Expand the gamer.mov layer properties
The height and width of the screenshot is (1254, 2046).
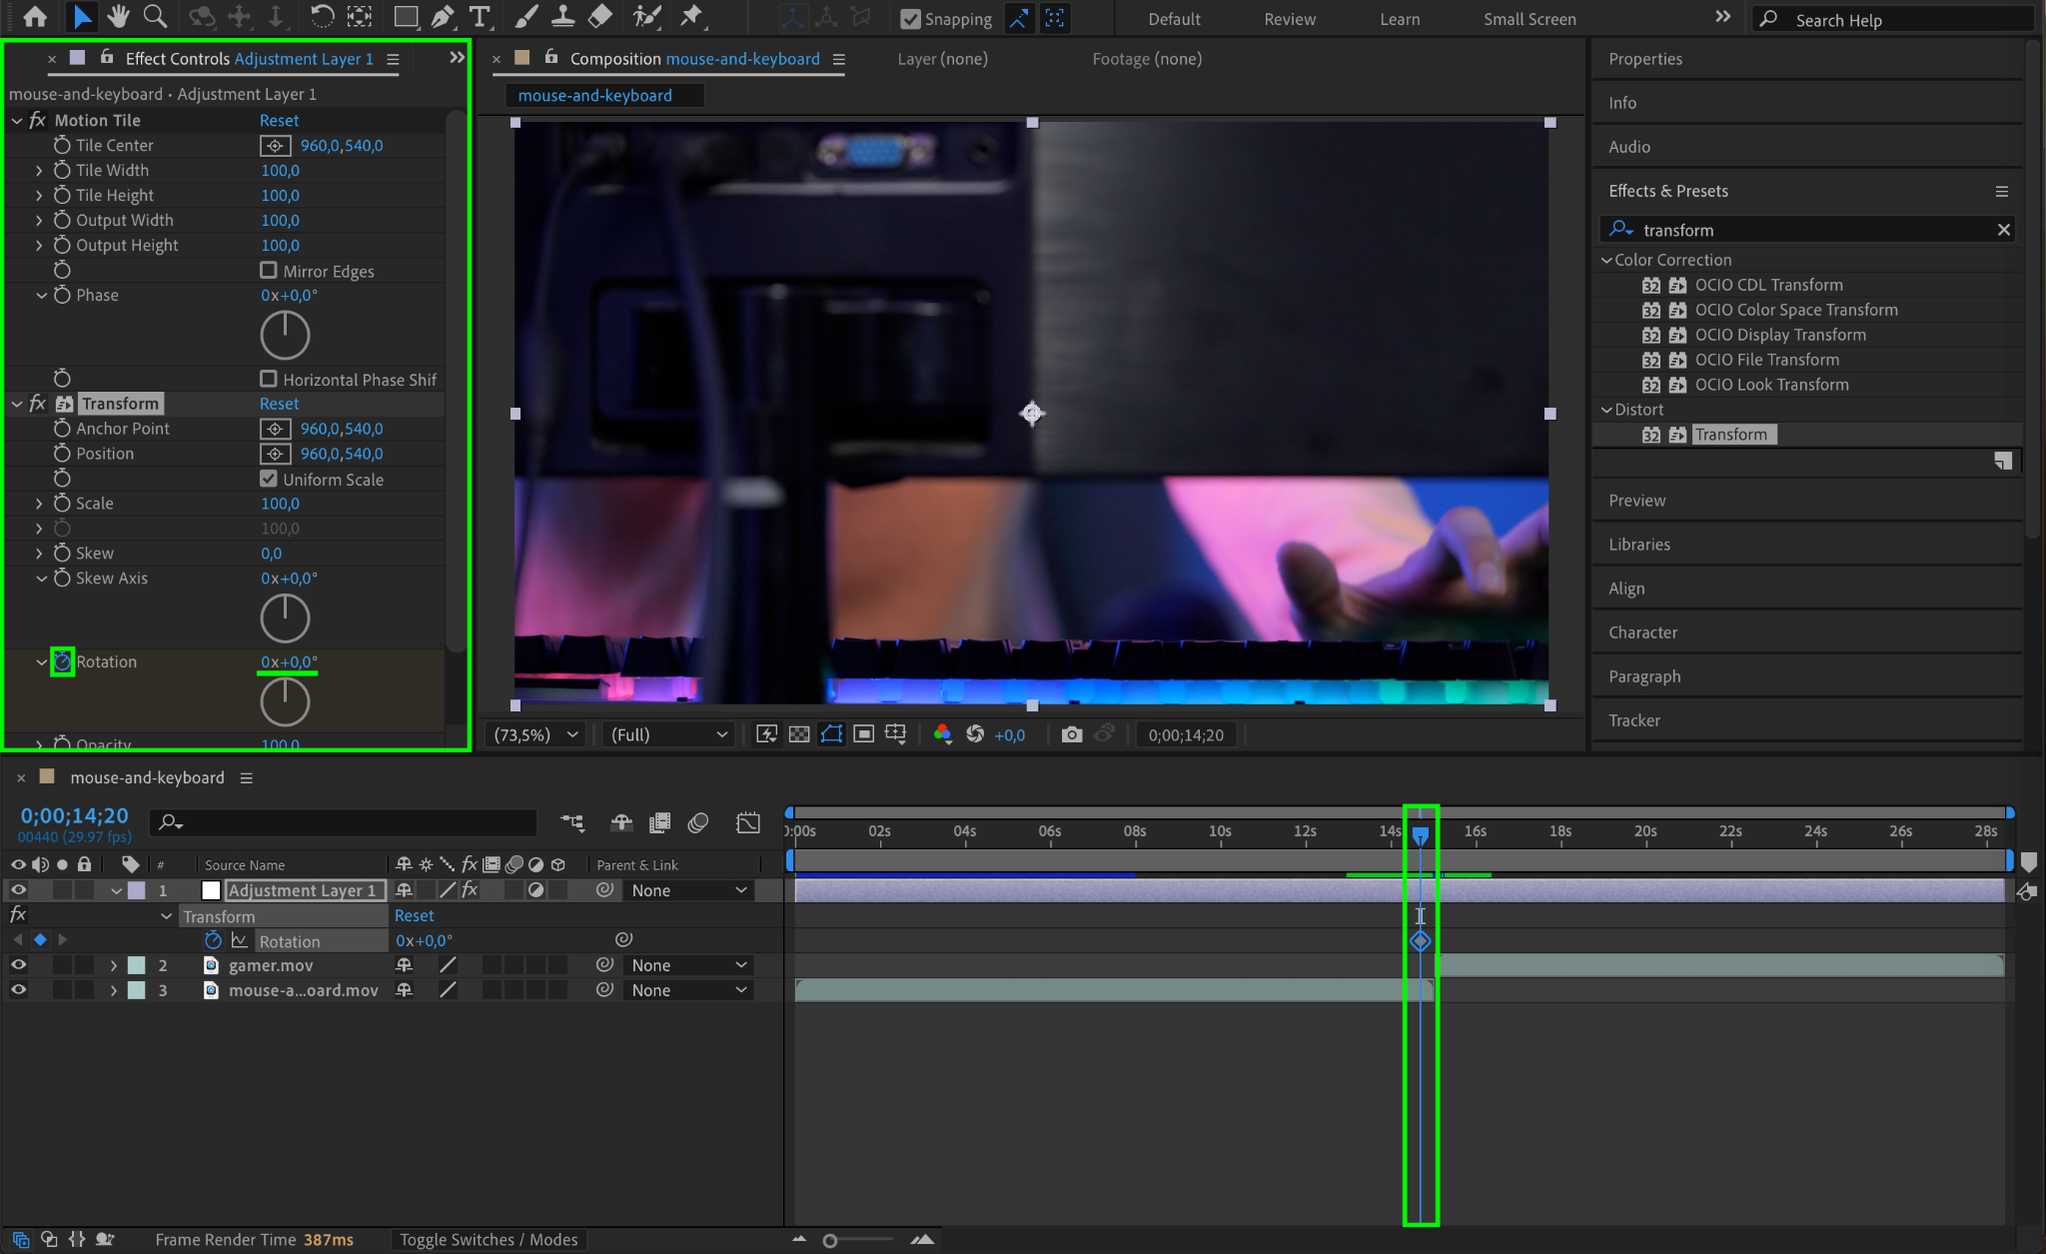click(x=113, y=965)
